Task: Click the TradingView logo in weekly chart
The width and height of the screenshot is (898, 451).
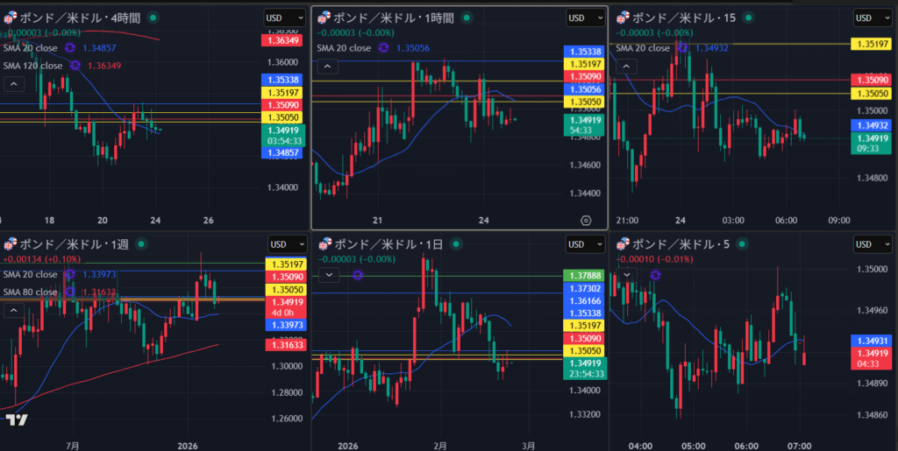Action: tap(16, 420)
